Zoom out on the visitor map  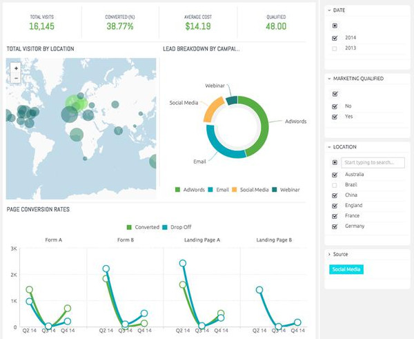pos(16,78)
